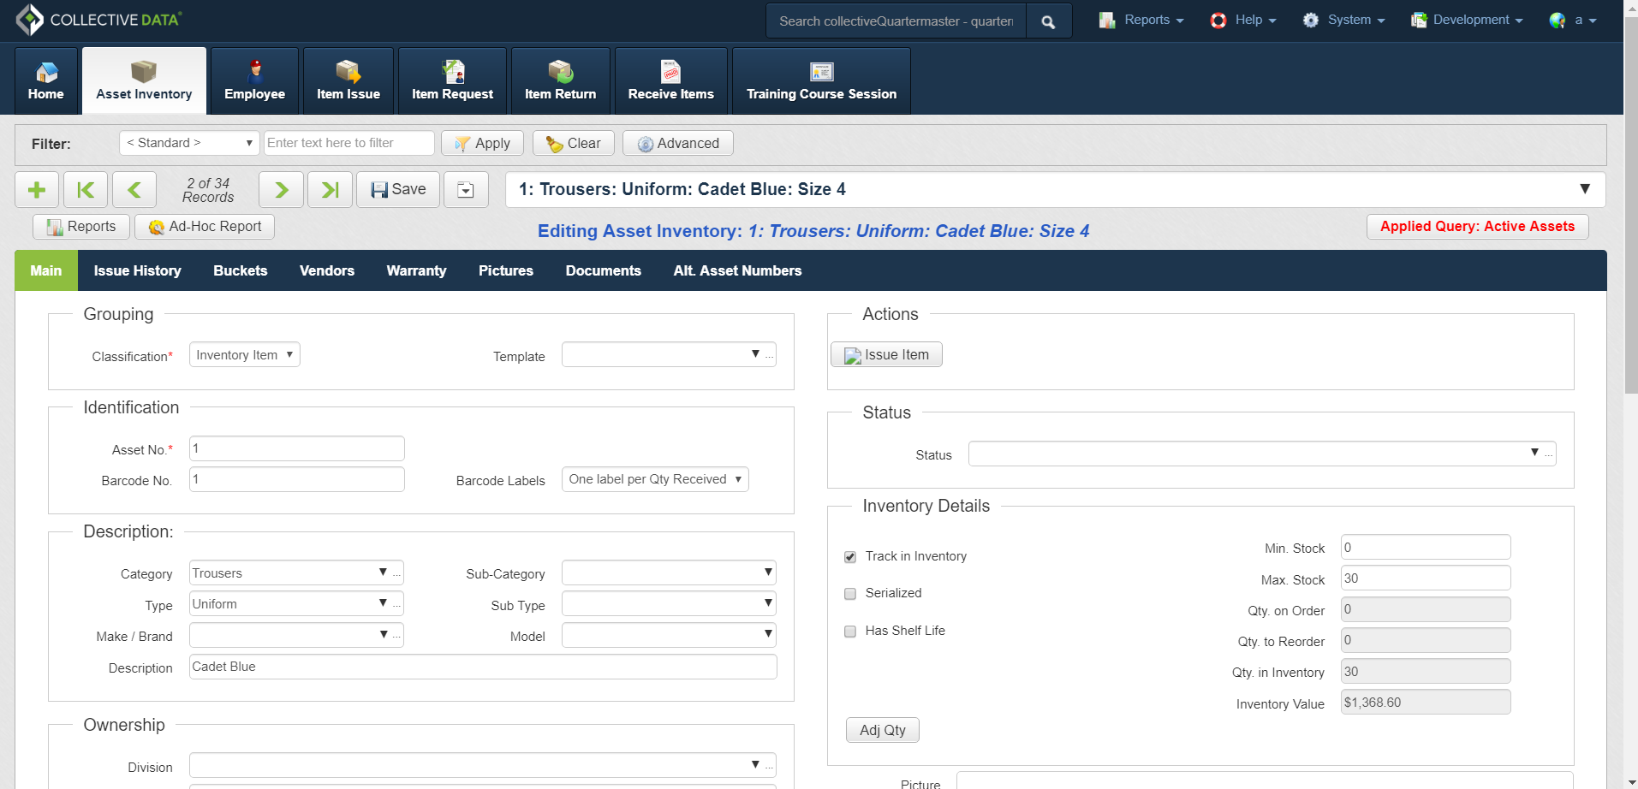Image resolution: width=1638 pixels, height=789 pixels.
Task: Open the save options dropdown icon
Action: tap(466, 190)
